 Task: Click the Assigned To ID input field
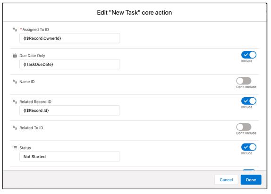(x=70, y=38)
